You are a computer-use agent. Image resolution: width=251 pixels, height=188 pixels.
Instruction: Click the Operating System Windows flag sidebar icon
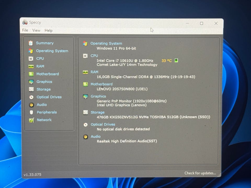click(x=31, y=51)
